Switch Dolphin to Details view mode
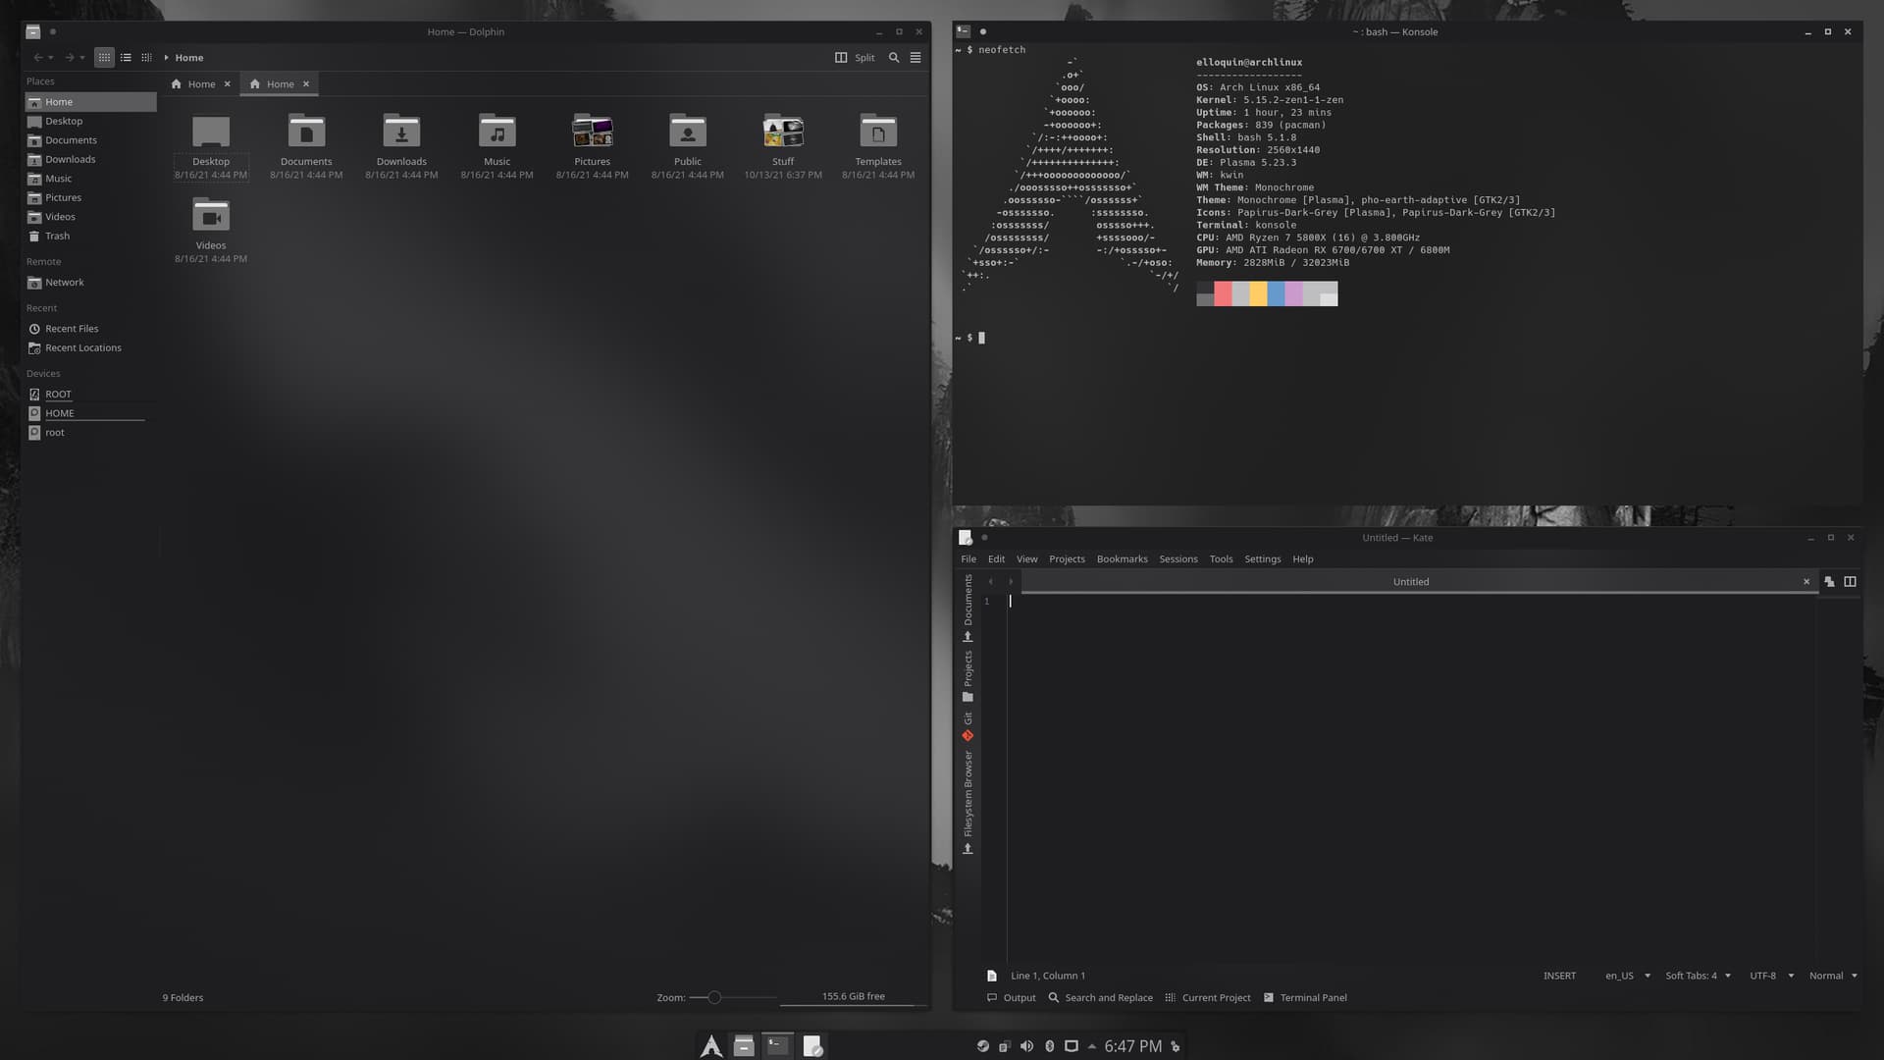The image size is (1884, 1060). pos(146,58)
